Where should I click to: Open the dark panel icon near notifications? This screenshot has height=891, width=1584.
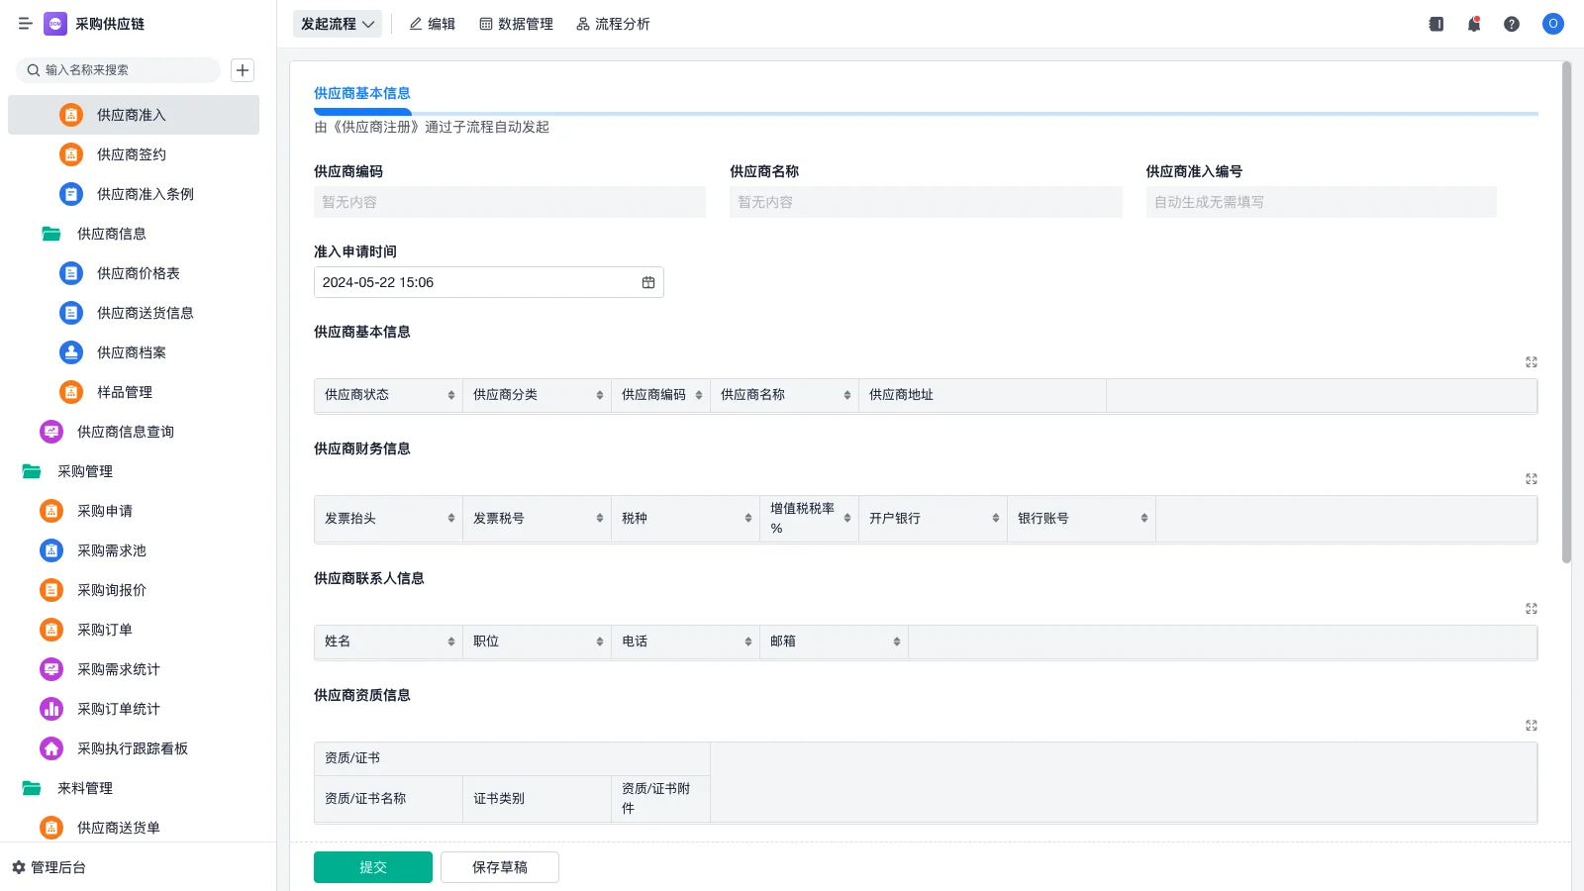pyautogui.click(x=1436, y=24)
